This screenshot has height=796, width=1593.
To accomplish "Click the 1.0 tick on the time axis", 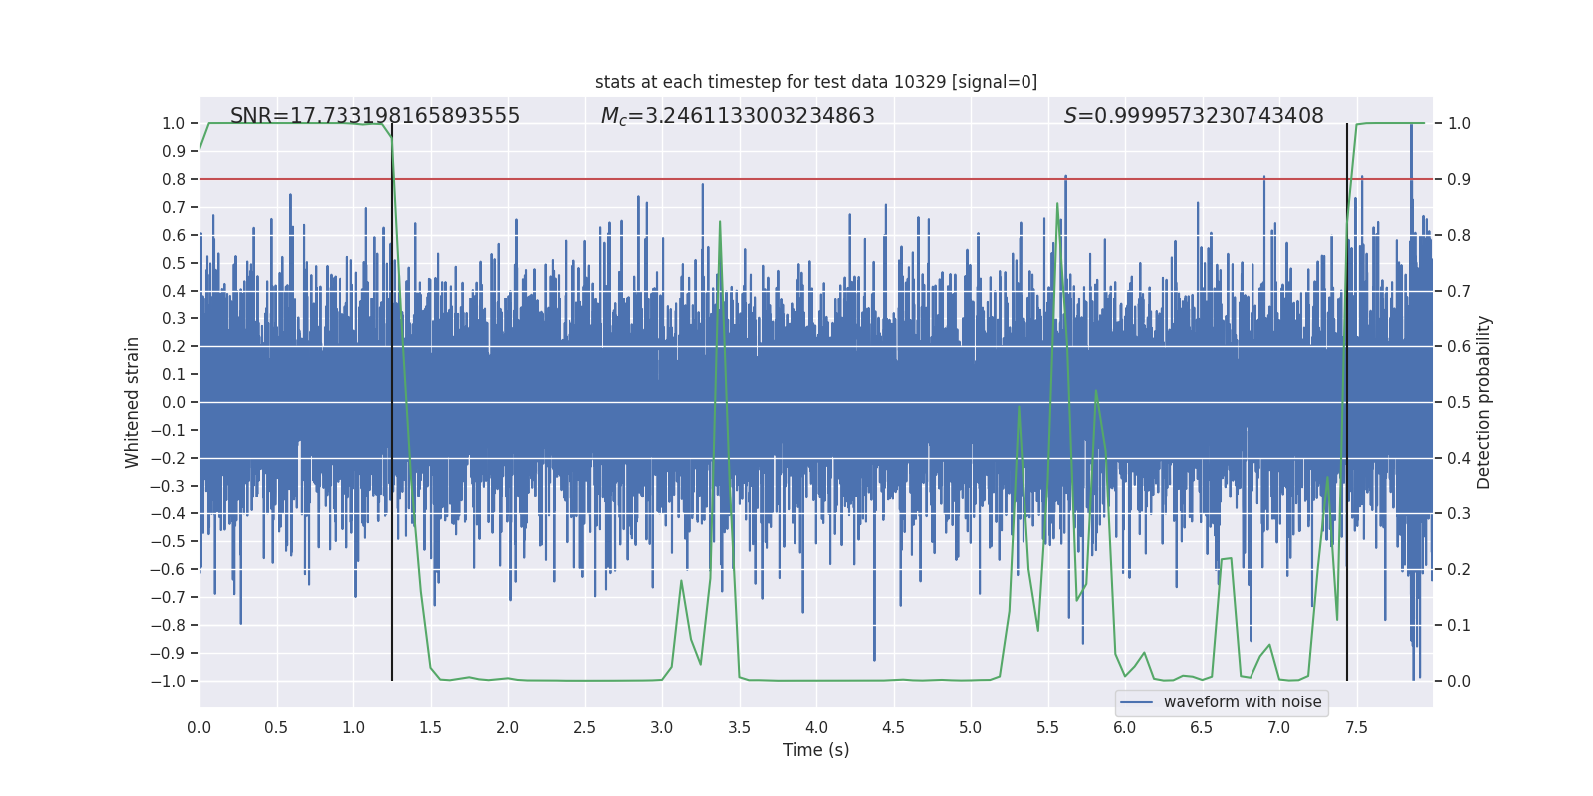I will [353, 727].
